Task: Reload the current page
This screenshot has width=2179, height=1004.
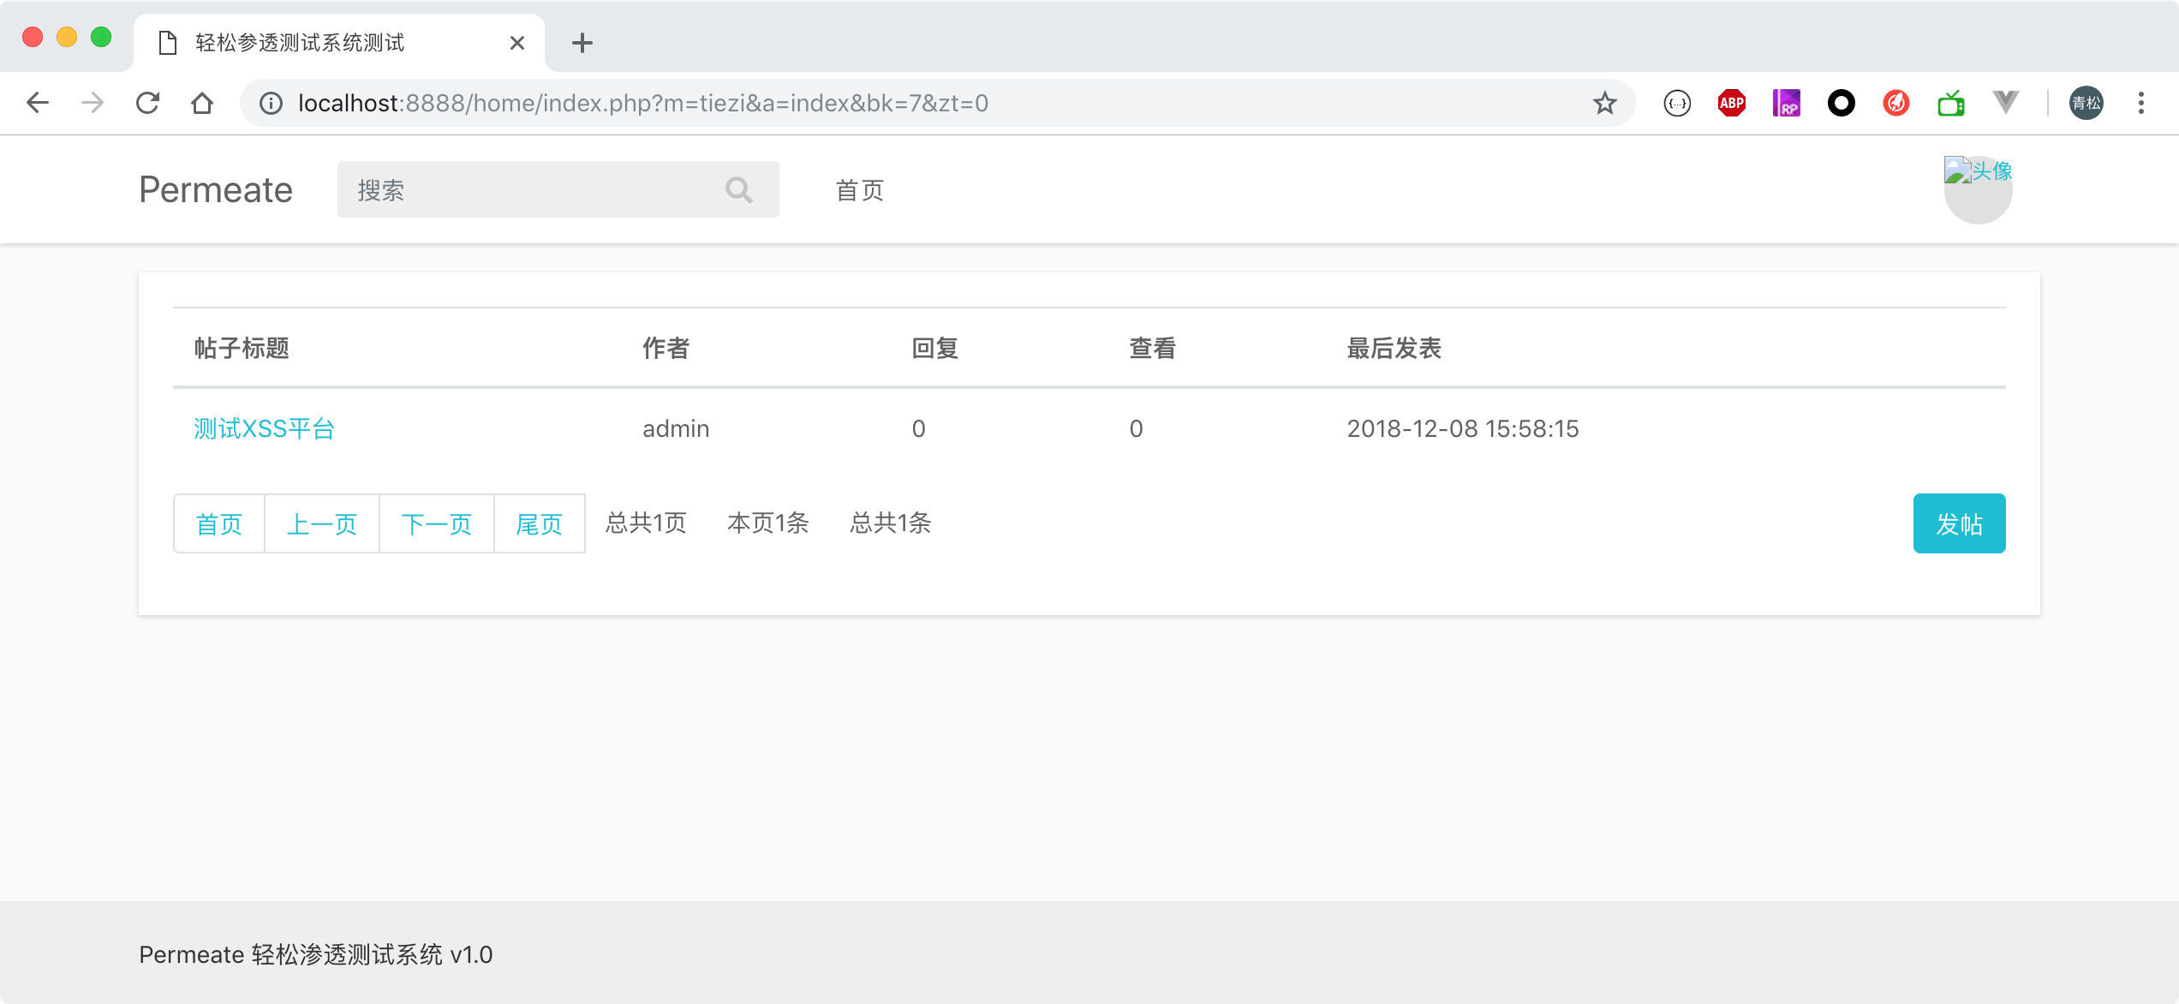Action: tap(147, 103)
